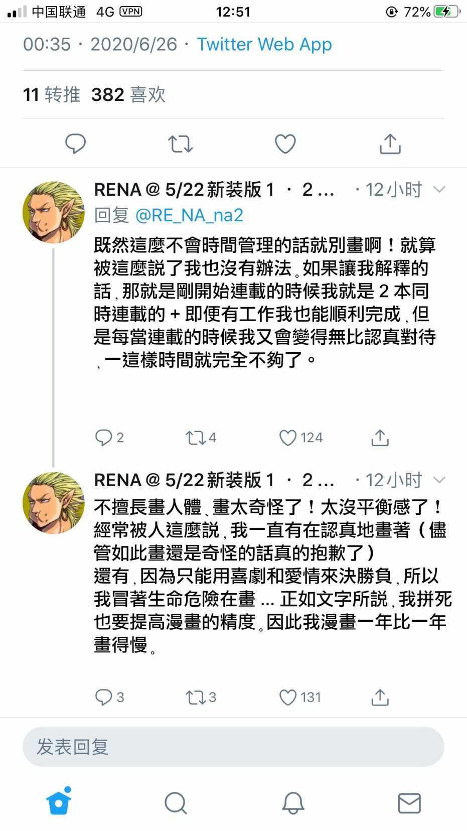Open the 11 retweets list
The image size is (467, 831).
(52, 94)
